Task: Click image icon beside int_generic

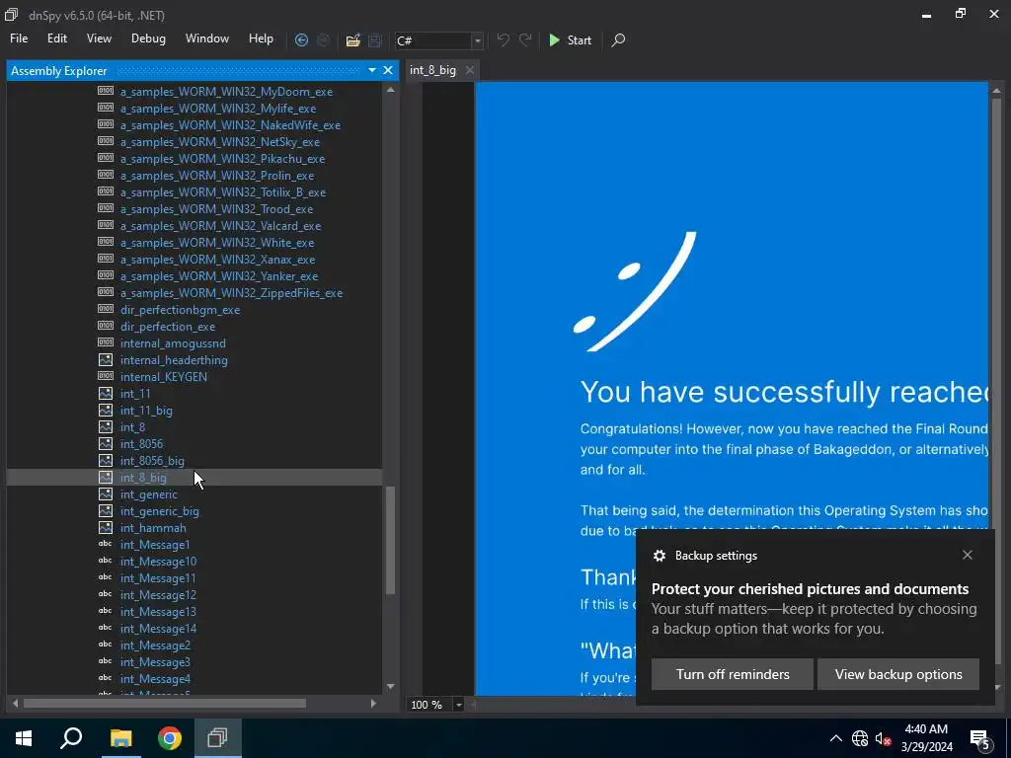Action: click(x=105, y=493)
